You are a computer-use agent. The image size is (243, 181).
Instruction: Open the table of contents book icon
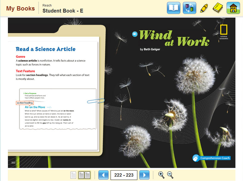tap(173, 8)
